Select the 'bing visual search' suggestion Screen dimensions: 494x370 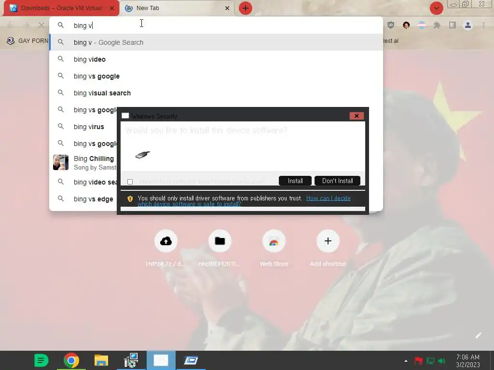(x=216, y=93)
